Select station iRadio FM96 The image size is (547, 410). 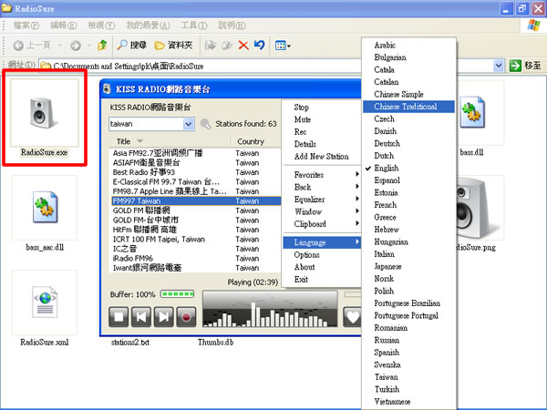point(196,259)
